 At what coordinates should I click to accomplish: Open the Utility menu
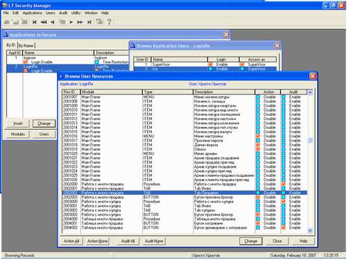coord(76,13)
